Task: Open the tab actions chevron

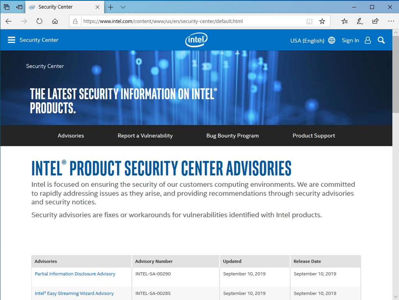Action: tap(122, 7)
